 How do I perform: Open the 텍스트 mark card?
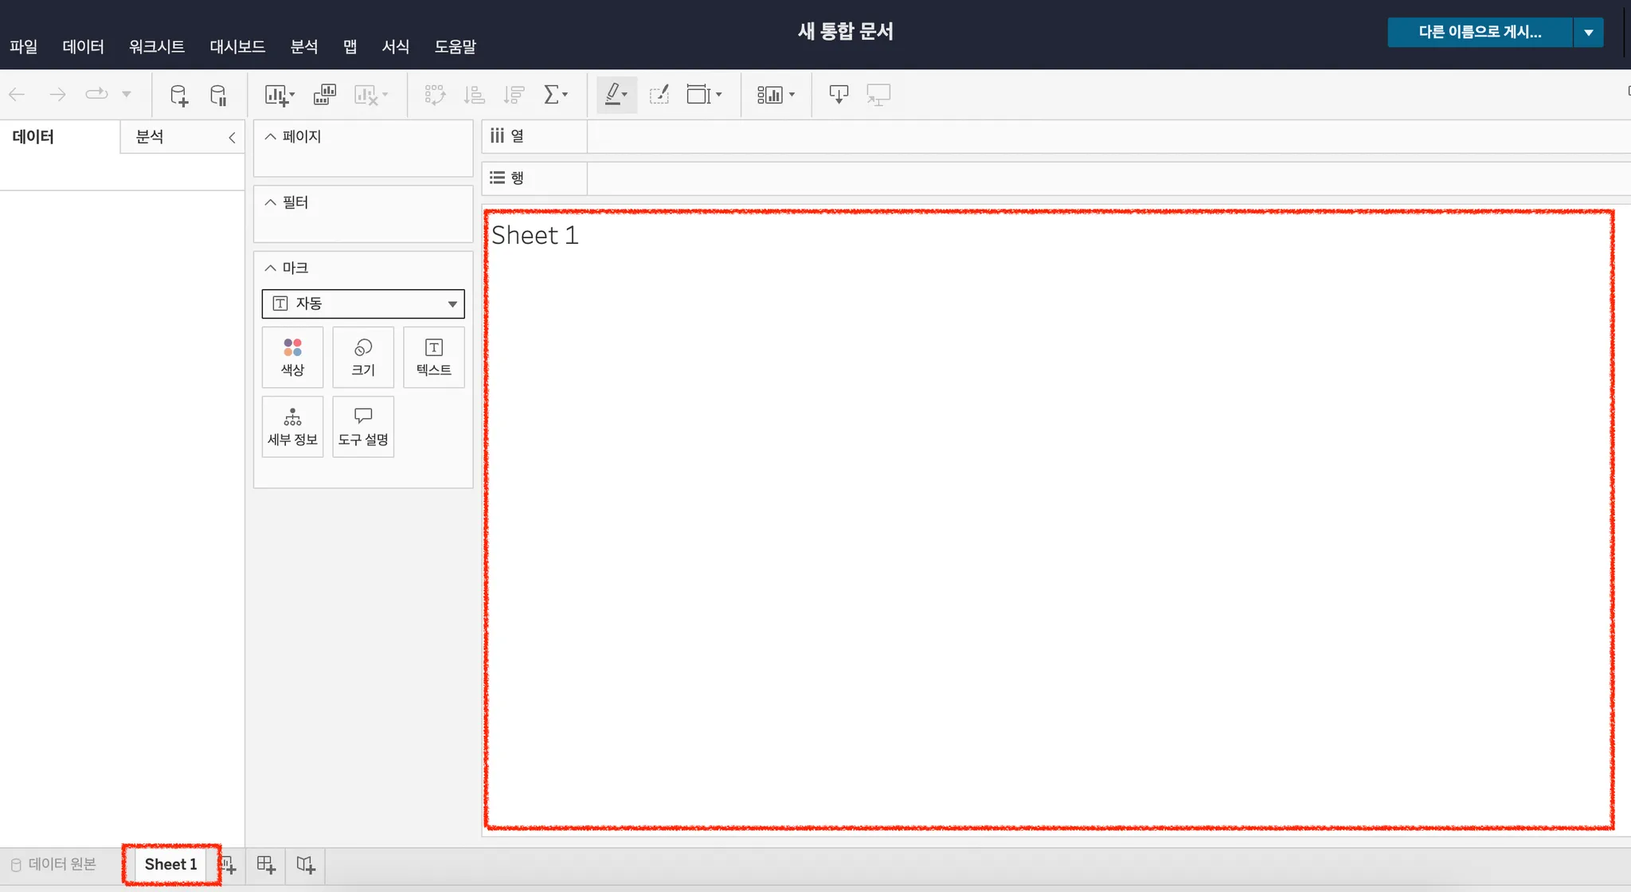tap(433, 357)
